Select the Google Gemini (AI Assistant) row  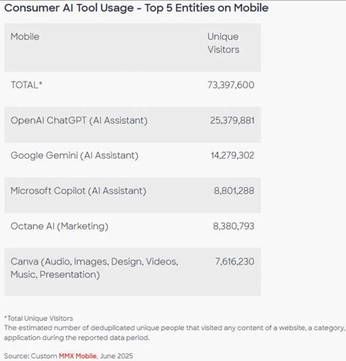132,160
